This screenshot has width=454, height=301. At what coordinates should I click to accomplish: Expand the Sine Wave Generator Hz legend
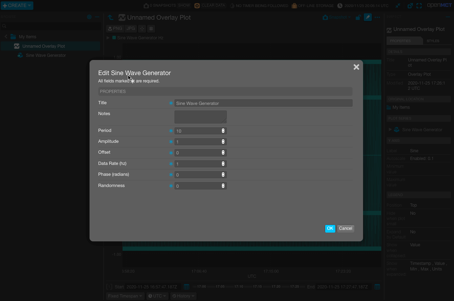point(108,38)
